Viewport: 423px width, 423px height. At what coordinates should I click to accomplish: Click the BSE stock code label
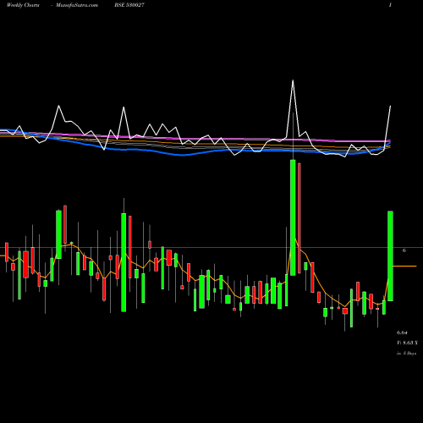(129, 5)
